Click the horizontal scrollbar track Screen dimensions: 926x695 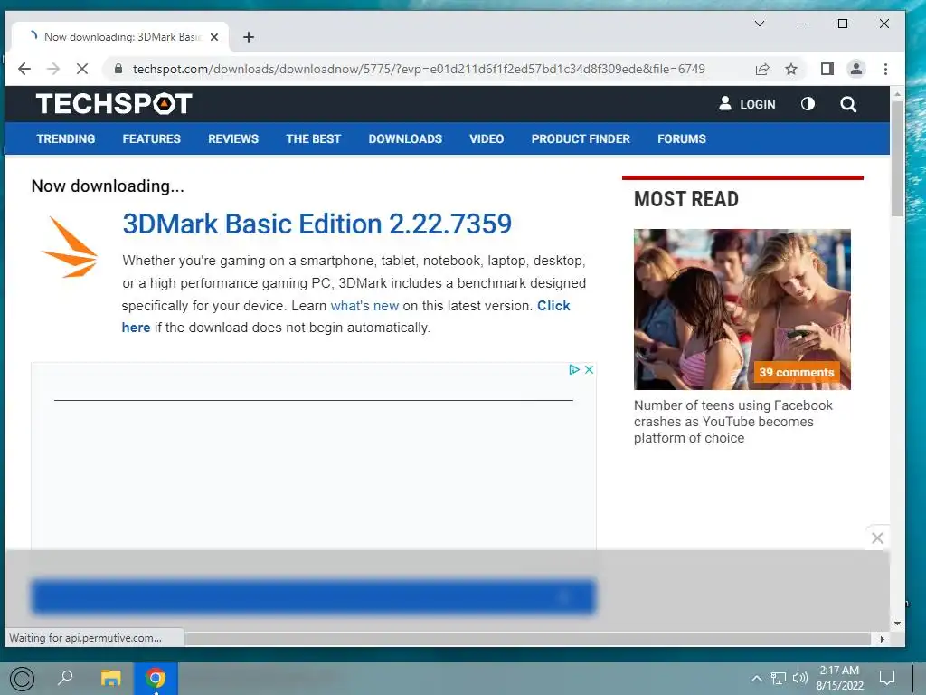(x=528, y=639)
